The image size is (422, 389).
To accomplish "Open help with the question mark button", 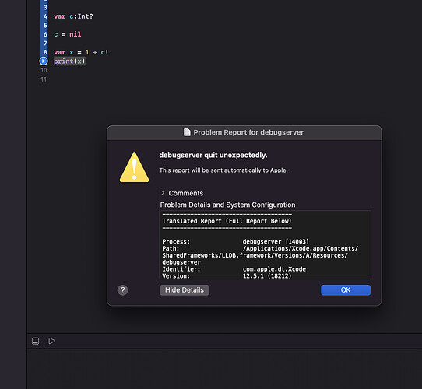I will point(123,290).
